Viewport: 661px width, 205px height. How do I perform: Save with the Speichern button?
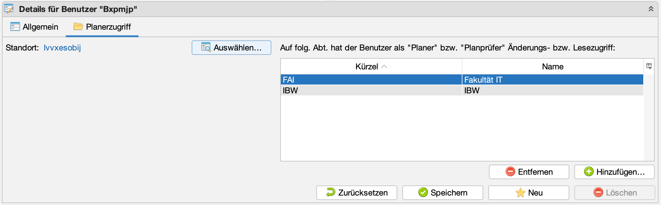tap(442, 193)
